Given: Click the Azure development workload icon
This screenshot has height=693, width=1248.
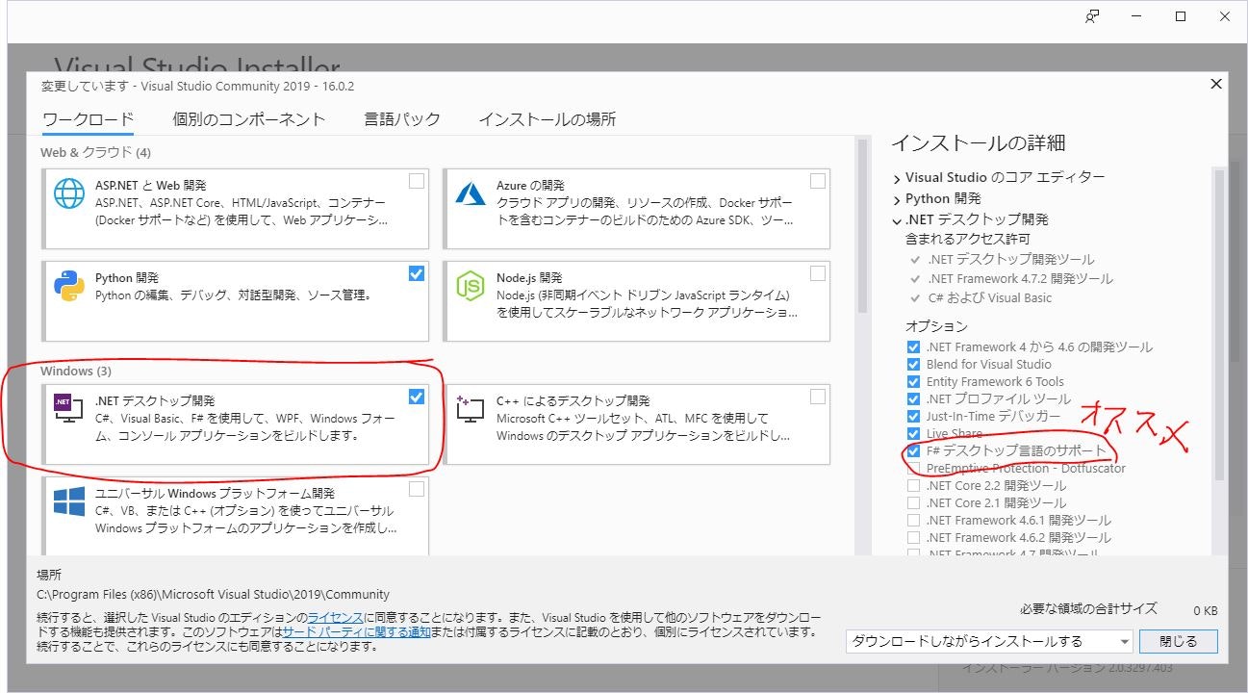Looking at the screenshot, I should tap(470, 192).
